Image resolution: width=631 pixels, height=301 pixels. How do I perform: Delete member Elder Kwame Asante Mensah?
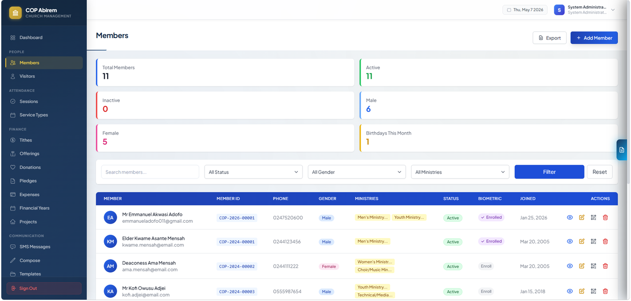coord(605,241)
